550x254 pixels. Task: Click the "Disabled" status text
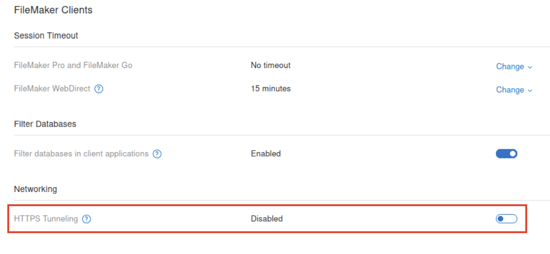click(267, 219)
